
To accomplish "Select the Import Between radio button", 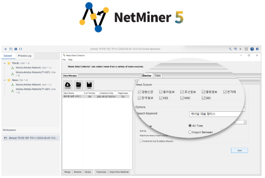I will click(x=190, y=132).
